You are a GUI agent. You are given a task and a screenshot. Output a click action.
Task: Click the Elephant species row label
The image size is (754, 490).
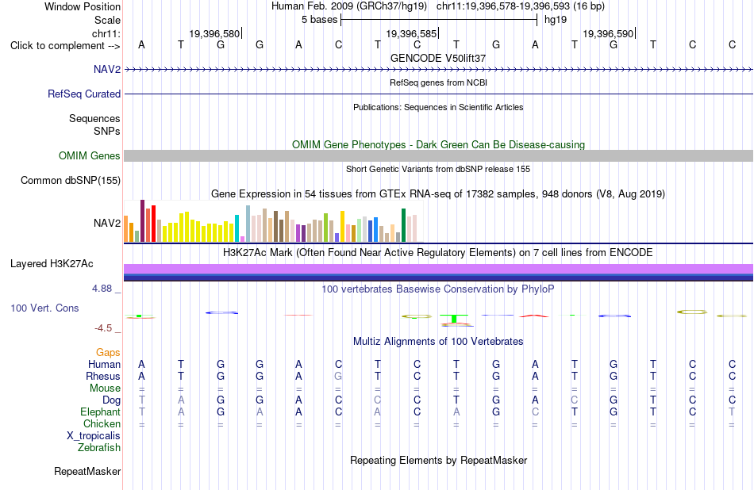(100, 412)
